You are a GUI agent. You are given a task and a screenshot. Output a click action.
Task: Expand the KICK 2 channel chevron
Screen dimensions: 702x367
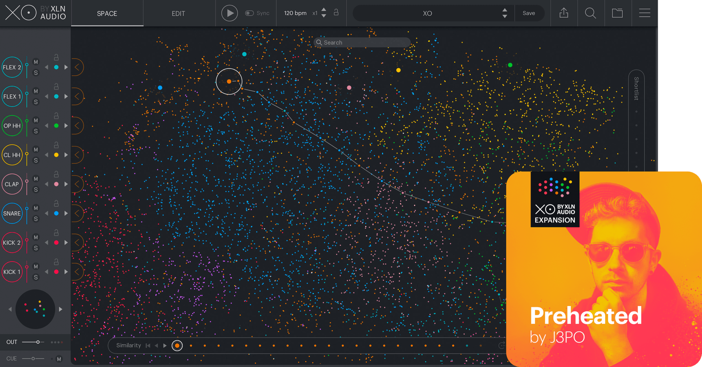77,242
